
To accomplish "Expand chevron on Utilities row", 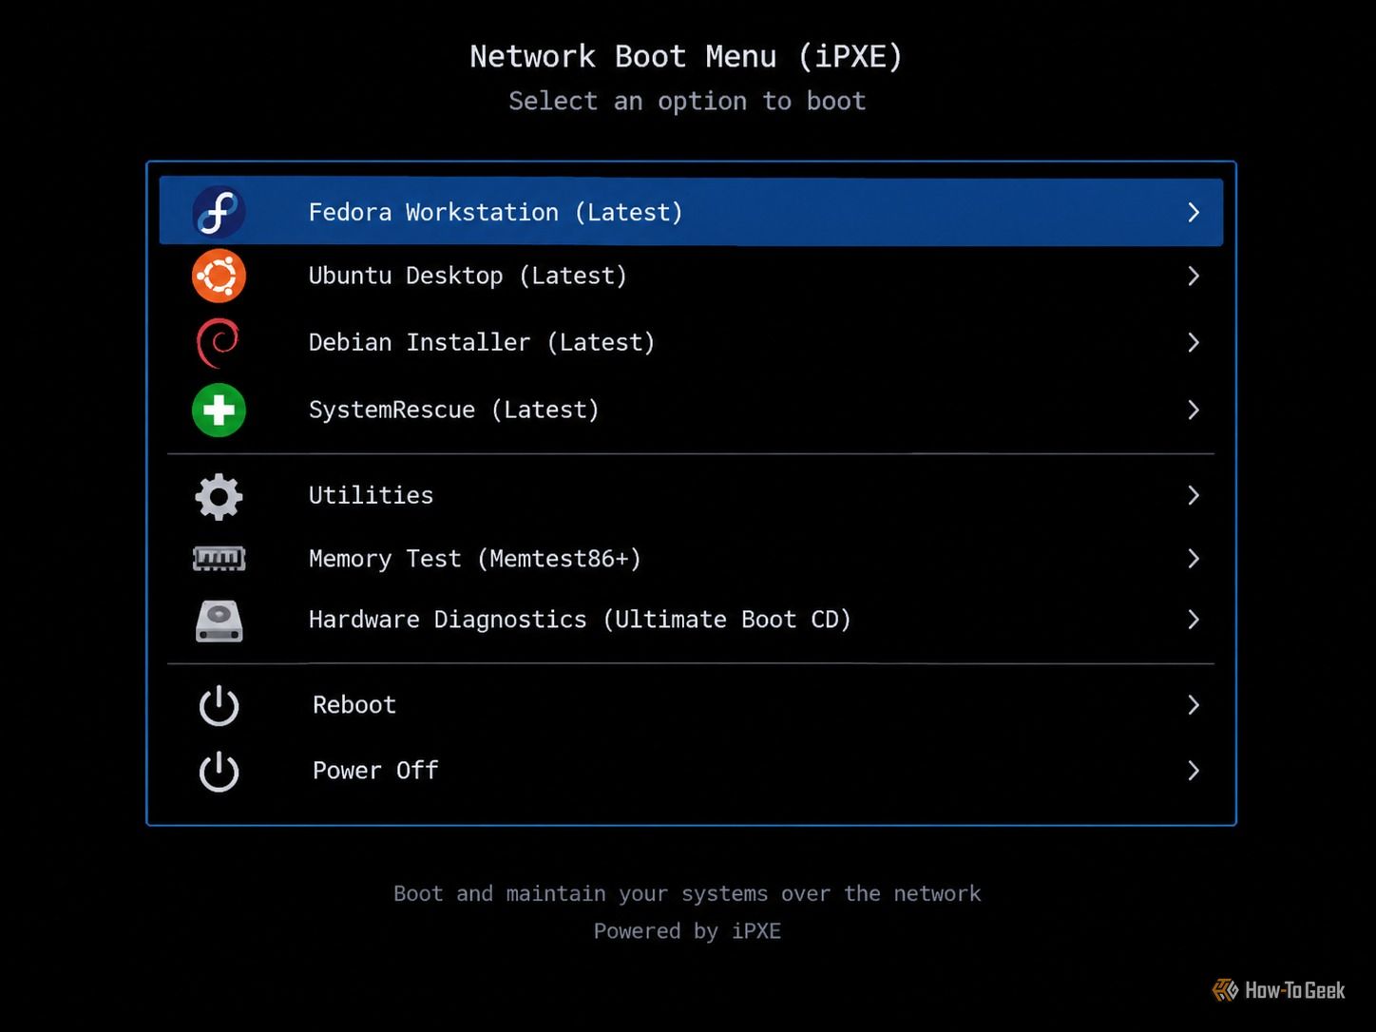I will [1194, 495].
